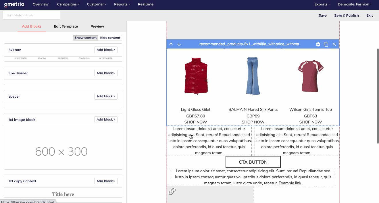The height and width of the screenshot is (203, 379).
Task: Exit the template editor
Action: [x=370, y=16]
